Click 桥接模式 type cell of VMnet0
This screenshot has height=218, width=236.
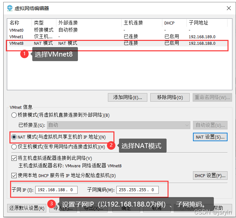(44, 30)
